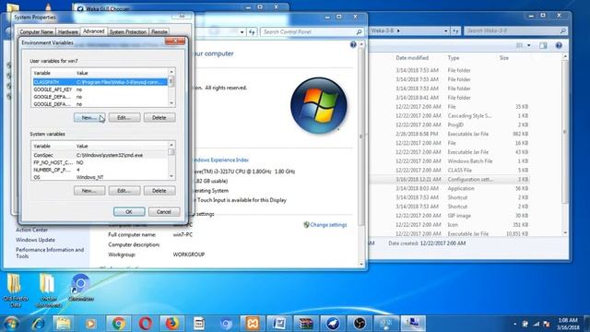Viewport: 590px width, 332px height.
Task: Open the Start menu orb
Action: pos(11,324)
